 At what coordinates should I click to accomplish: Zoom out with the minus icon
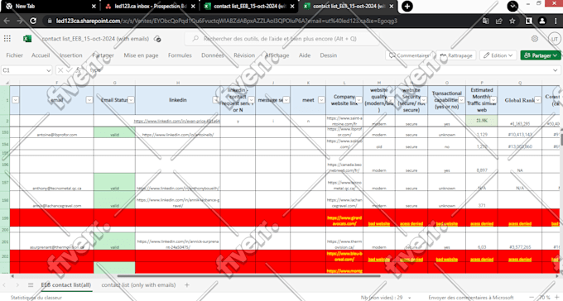pos(532,297)
